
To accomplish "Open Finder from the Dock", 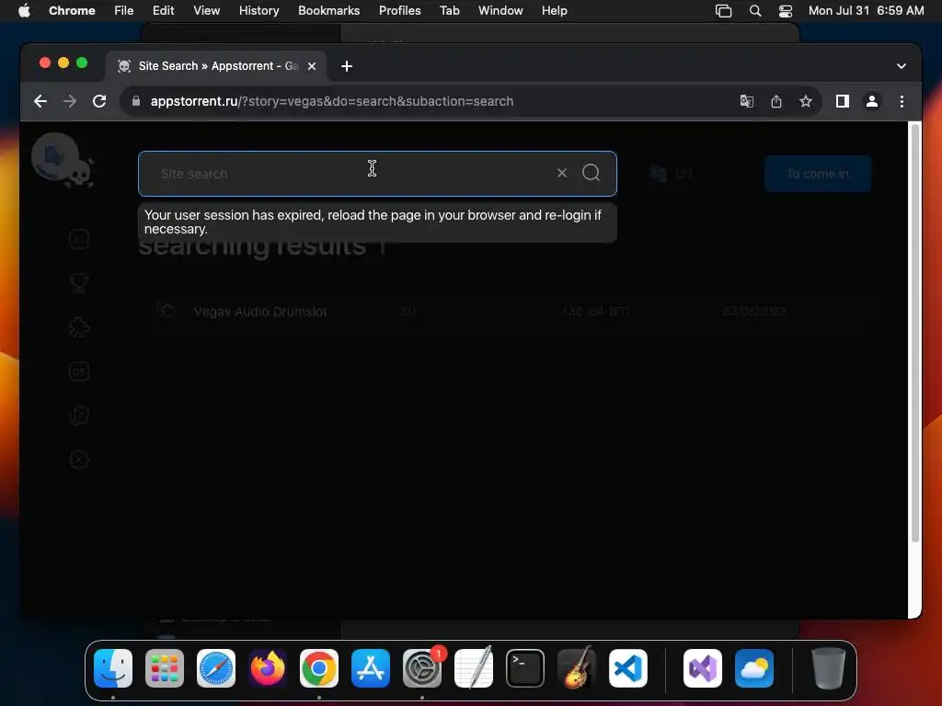I will (x=113, y=668).
